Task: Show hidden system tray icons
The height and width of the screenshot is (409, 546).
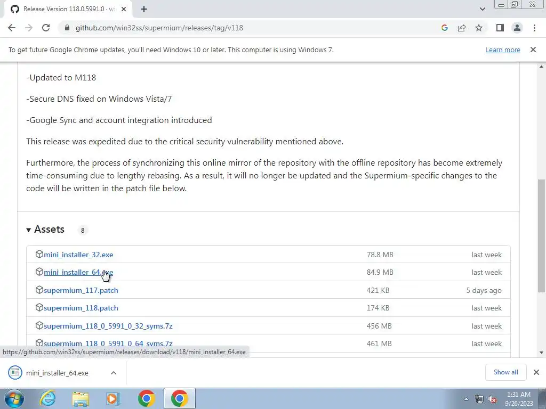Action: pyautogui.click(x=466, y=399)
